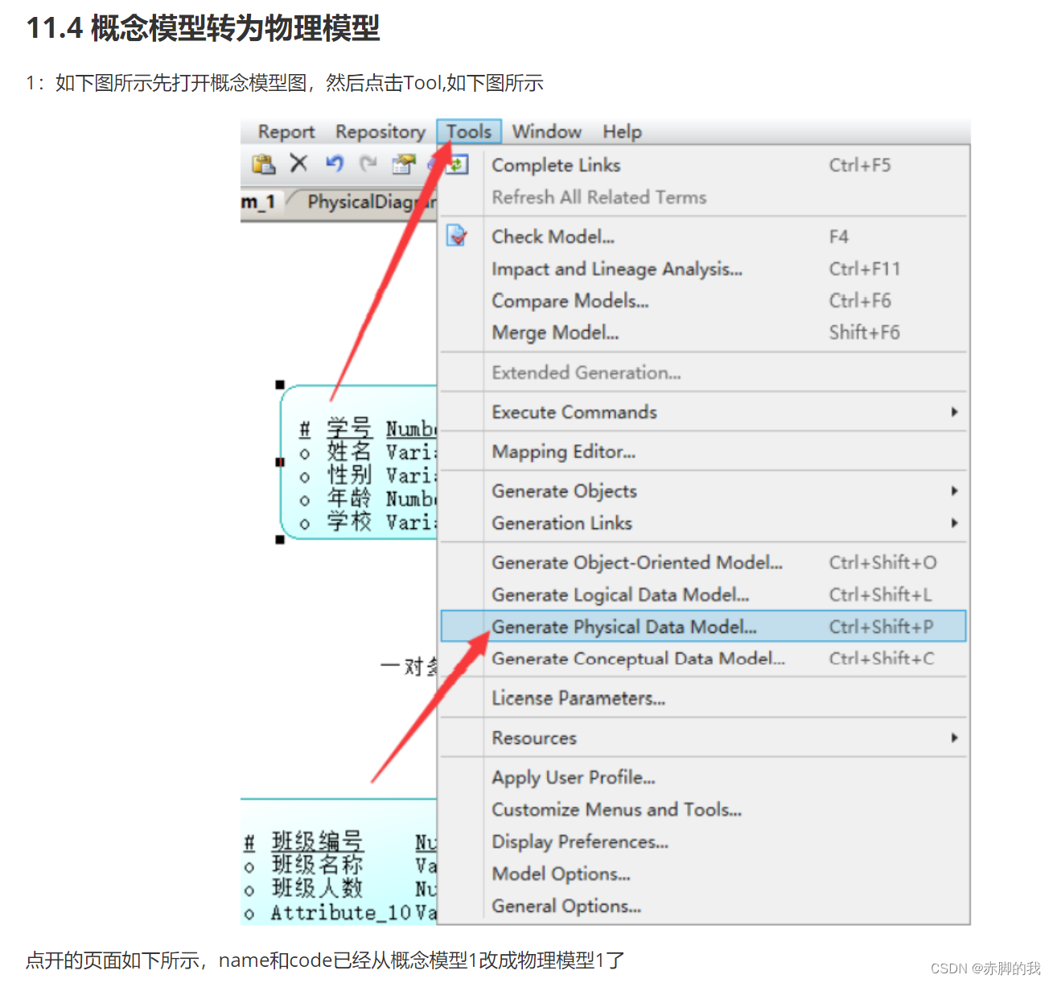Screen dimensions: 1053x983
Task: Open Mapping Editor...
Action: (702, 452)
